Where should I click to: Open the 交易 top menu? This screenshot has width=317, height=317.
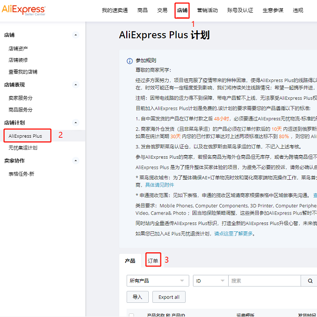point(162,10)
